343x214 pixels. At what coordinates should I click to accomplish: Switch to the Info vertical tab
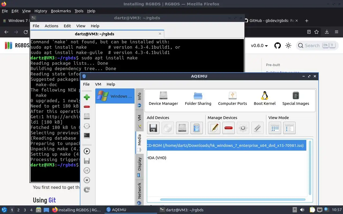139,99
